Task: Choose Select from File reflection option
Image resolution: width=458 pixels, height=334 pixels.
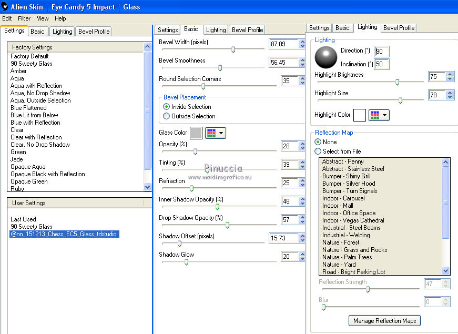Action: pyautogui.click(x=318, y=151)
